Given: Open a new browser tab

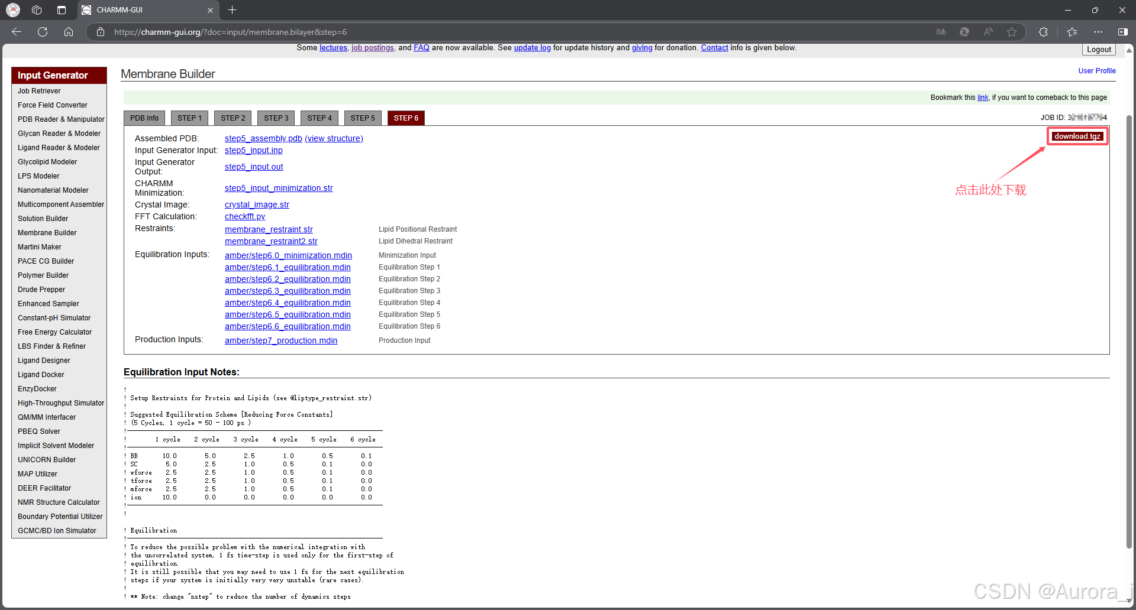Looking at the screenshot, I should (x=233, y=10).
